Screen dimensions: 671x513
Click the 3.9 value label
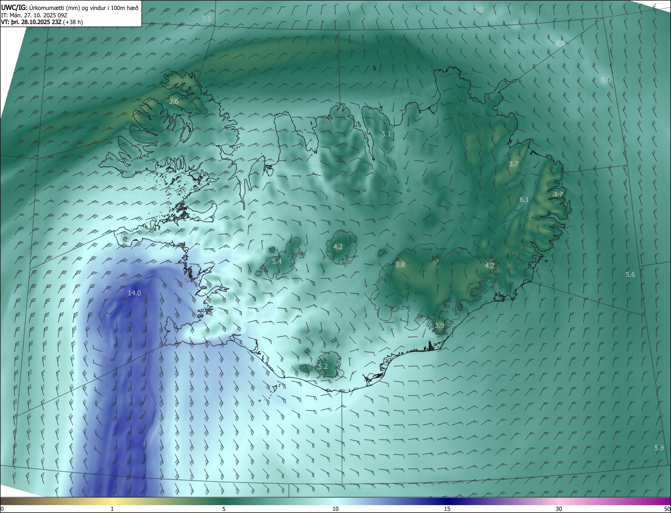click(x=439, y=325)
